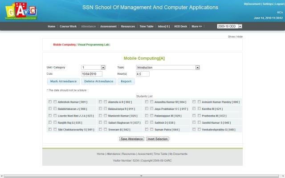Tick the leftmost checkbox for Kavitha M
The height and width of the screenshot is (178, 285).
click(x=193, y=109)
